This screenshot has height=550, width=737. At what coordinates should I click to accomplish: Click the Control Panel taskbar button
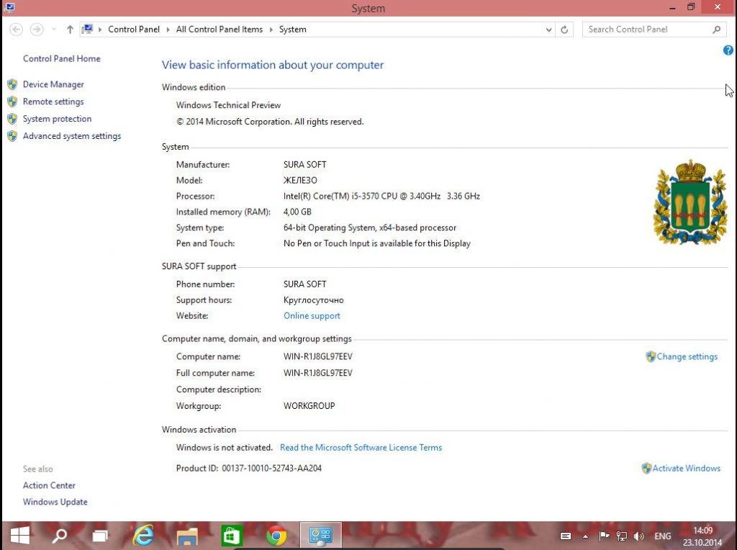click(320, 536)
